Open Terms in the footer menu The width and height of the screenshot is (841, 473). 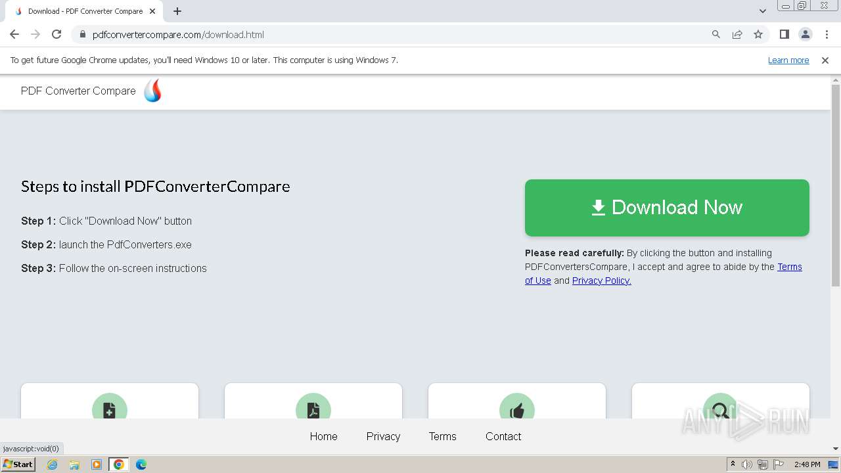(x=443, y=436)
